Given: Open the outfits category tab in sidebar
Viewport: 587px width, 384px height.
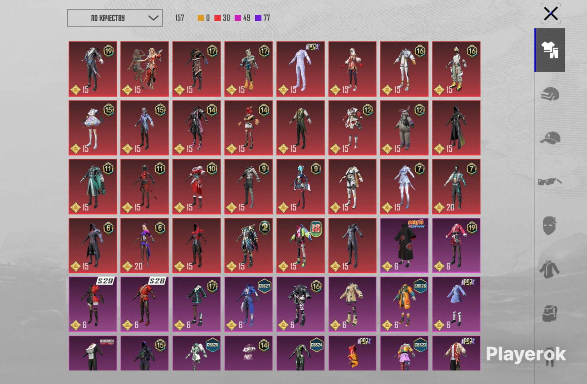Looking at the screenshot, I should click(x=550, y=50).
